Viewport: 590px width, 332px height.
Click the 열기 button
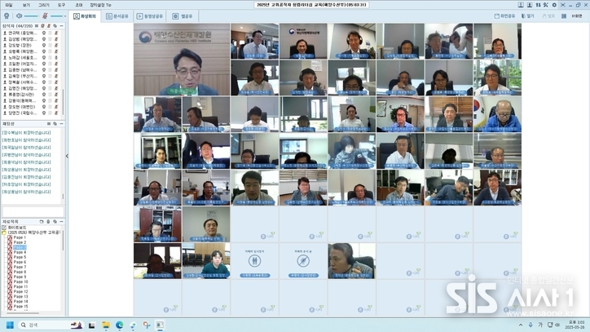pos(527,16)
